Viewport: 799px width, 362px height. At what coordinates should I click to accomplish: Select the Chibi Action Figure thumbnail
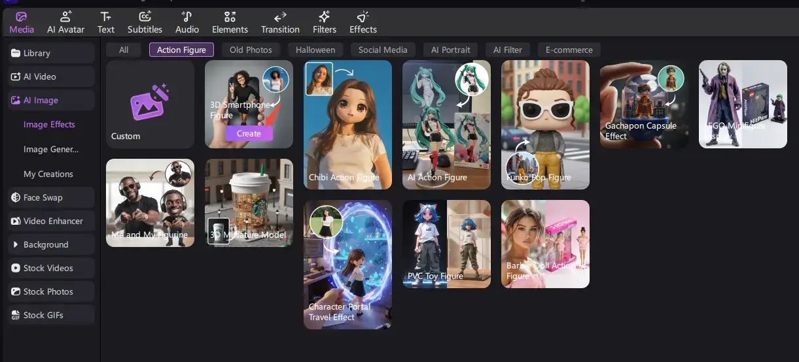(x=347, y=124)
